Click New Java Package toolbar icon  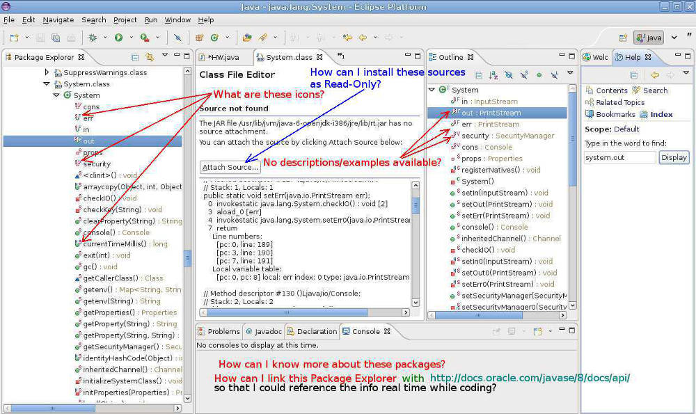point(199,38)
